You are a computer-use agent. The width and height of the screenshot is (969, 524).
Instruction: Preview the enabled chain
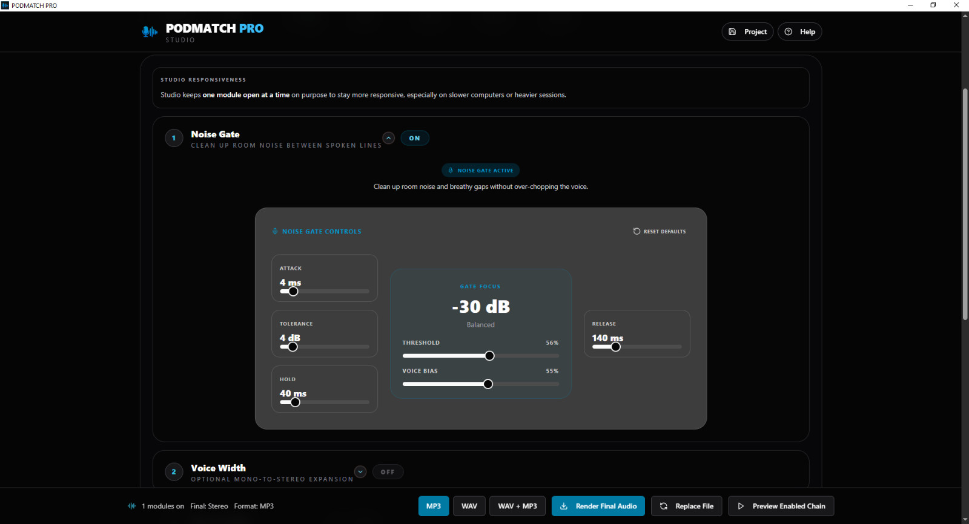781,506
